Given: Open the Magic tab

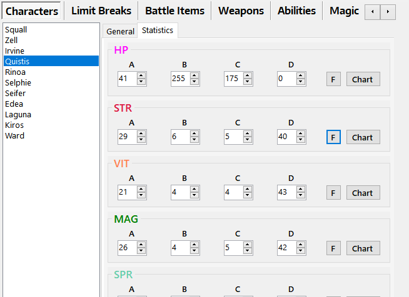Looking at the screenshot, I should pyautogui.click(x=344, y=11).
